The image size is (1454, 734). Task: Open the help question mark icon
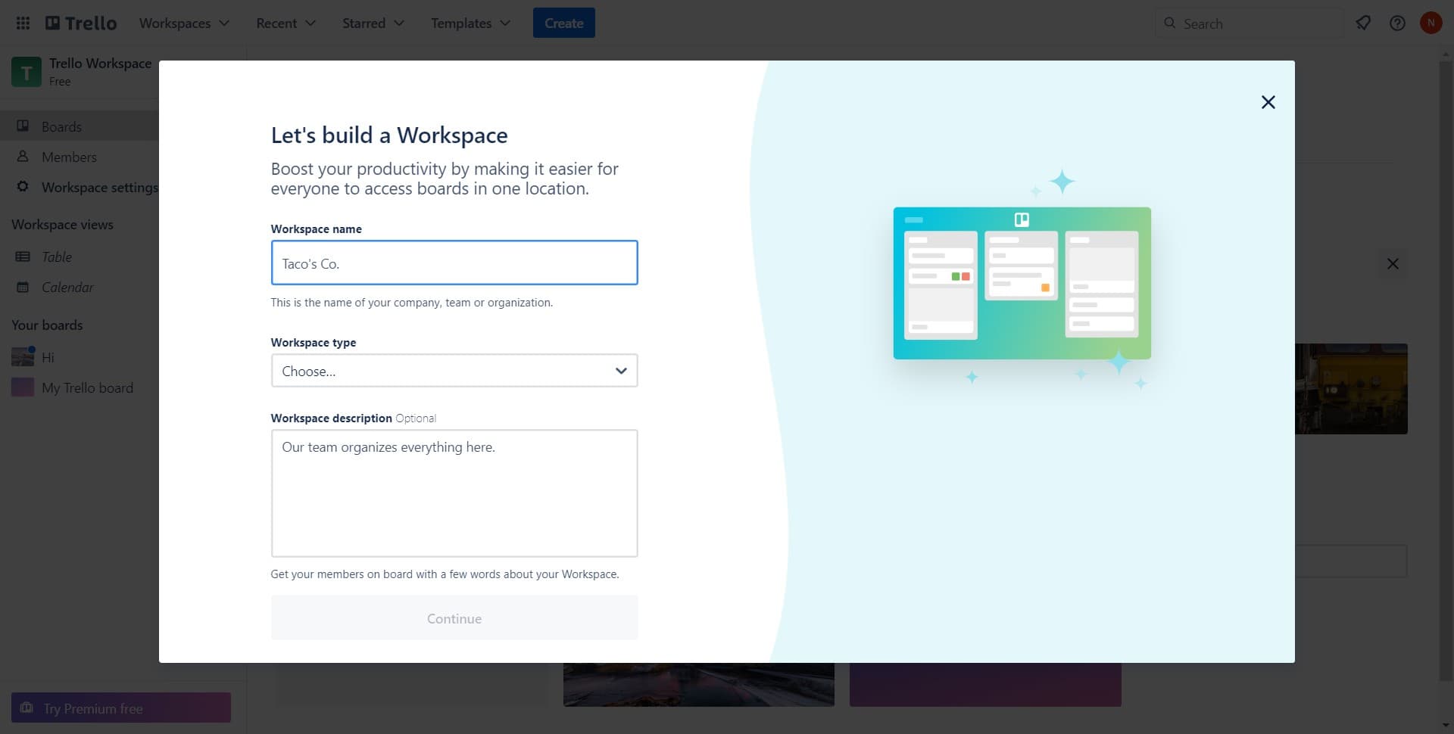[1397, 23]
